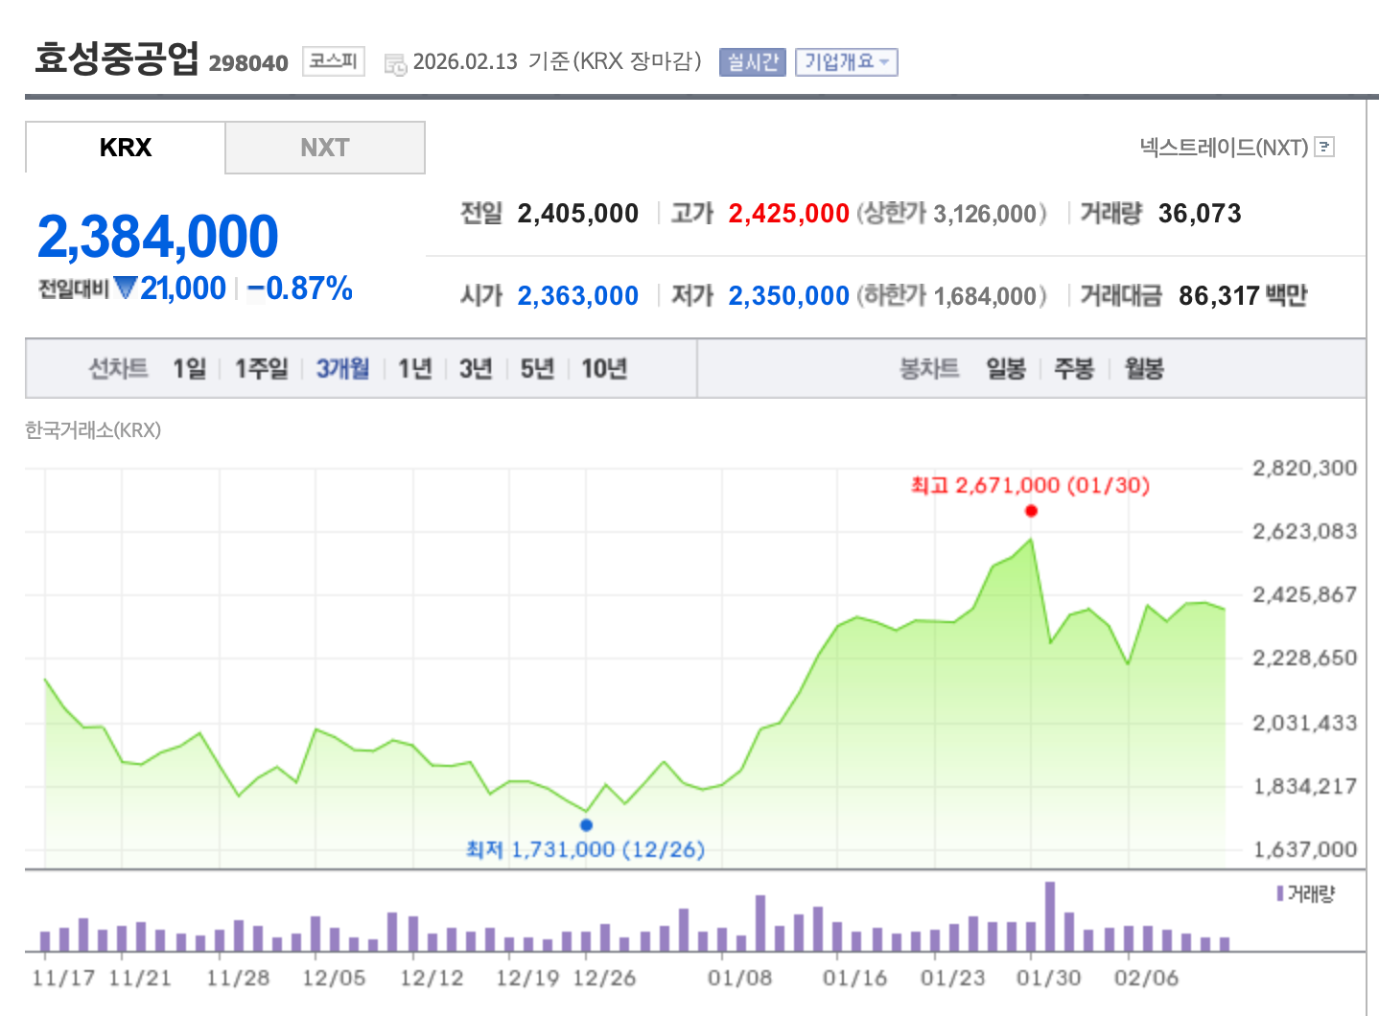Click the stock code 298040
Screen dimensions: 1379x1016
pos(248,63)
